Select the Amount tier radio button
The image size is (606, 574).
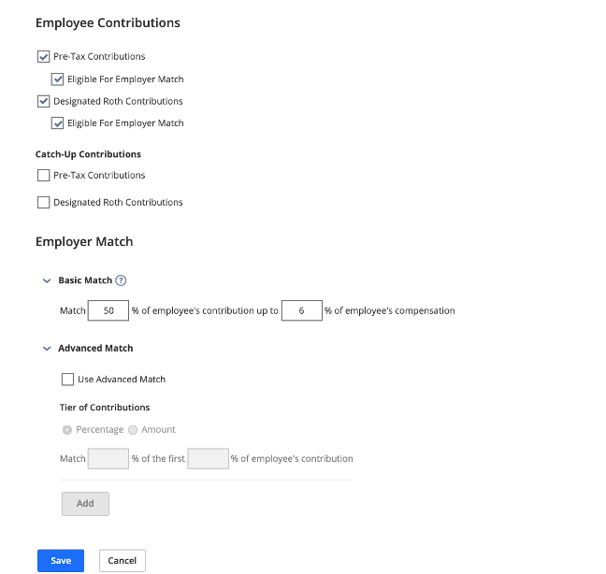click(x=133, y=430)
